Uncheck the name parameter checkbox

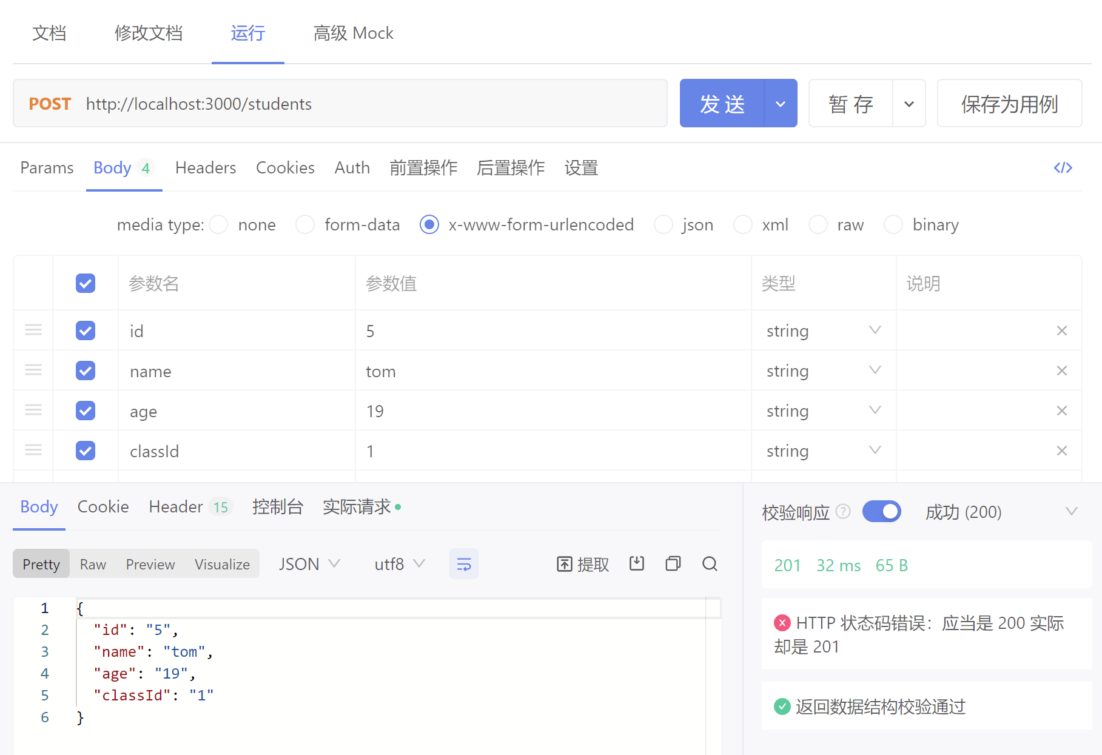(86, 371)
